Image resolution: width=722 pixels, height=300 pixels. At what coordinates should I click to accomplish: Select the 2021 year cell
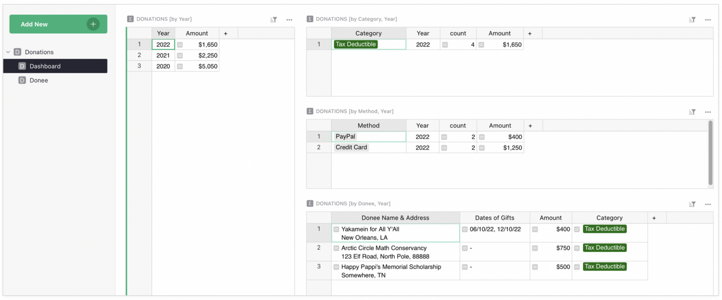[x=163, y=55]
